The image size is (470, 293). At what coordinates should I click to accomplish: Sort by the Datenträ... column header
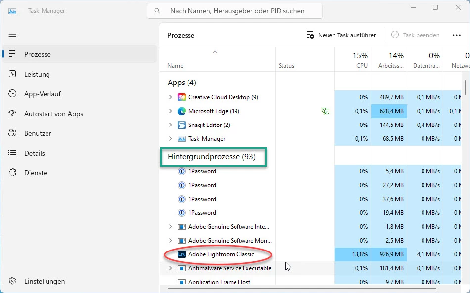(x=425, y=60)
